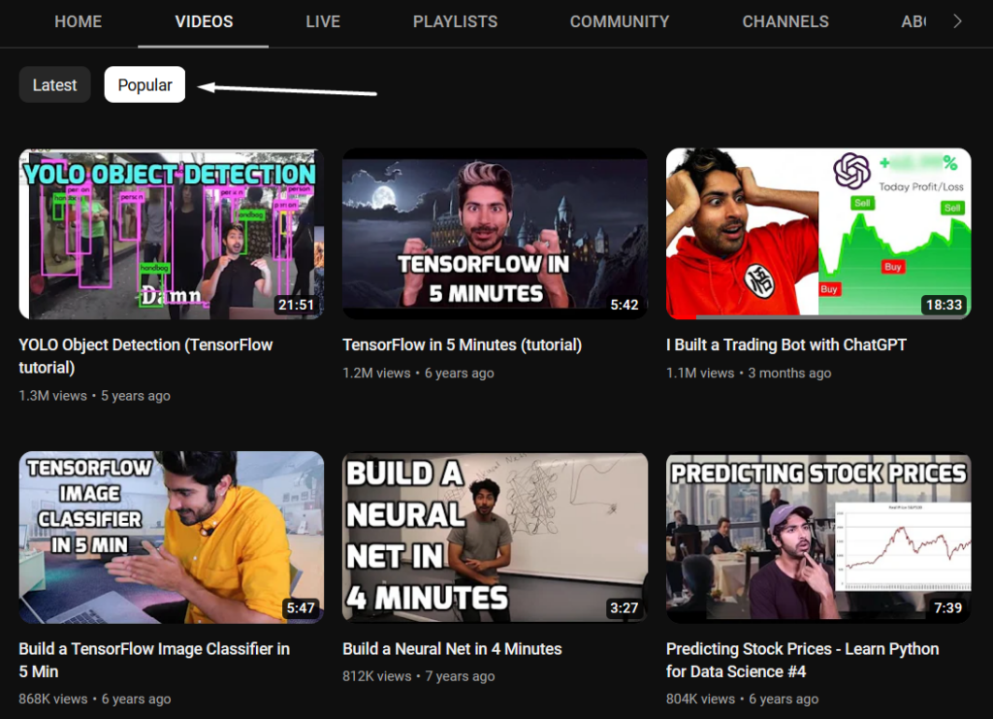The image size is (993, 719).
Task: Open the TensorFlow Image Classifier thumbnail
Action: pyautogui.click(x=172, y=538)
